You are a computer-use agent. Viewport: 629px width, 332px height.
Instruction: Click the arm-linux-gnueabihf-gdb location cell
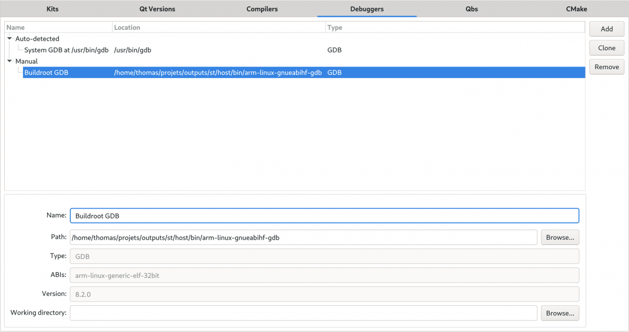218,72
